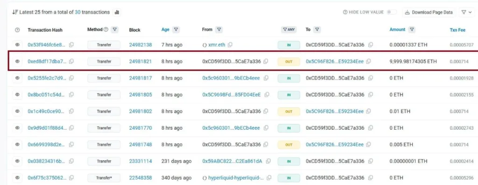Copy From address 0x59ABC822...C2Ea861dA
Viewport: 478px width, 185px height.
click(x=268, y=161)
